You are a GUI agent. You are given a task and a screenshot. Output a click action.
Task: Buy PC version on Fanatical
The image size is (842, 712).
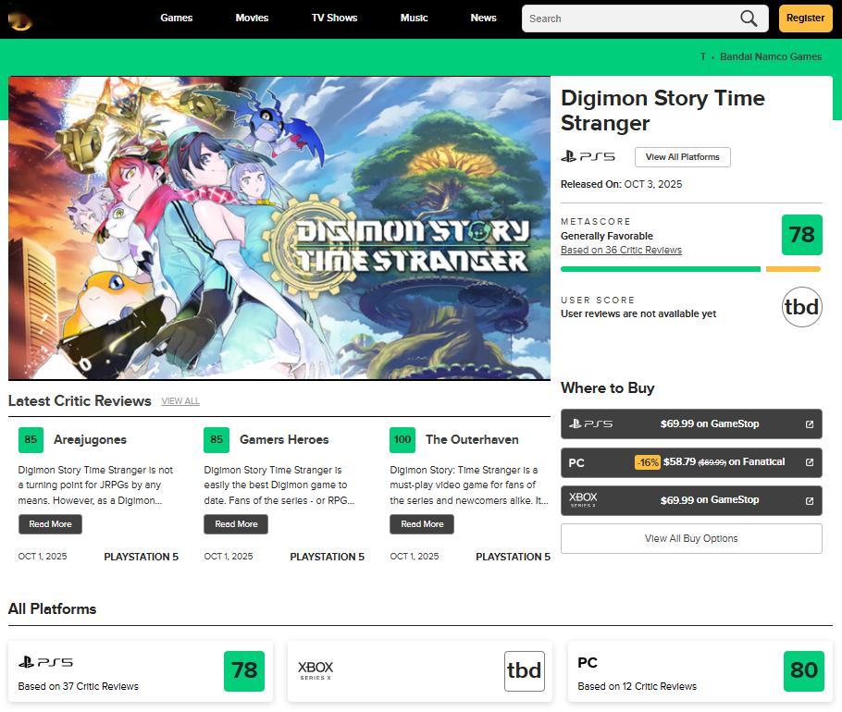tap(691, 462)
